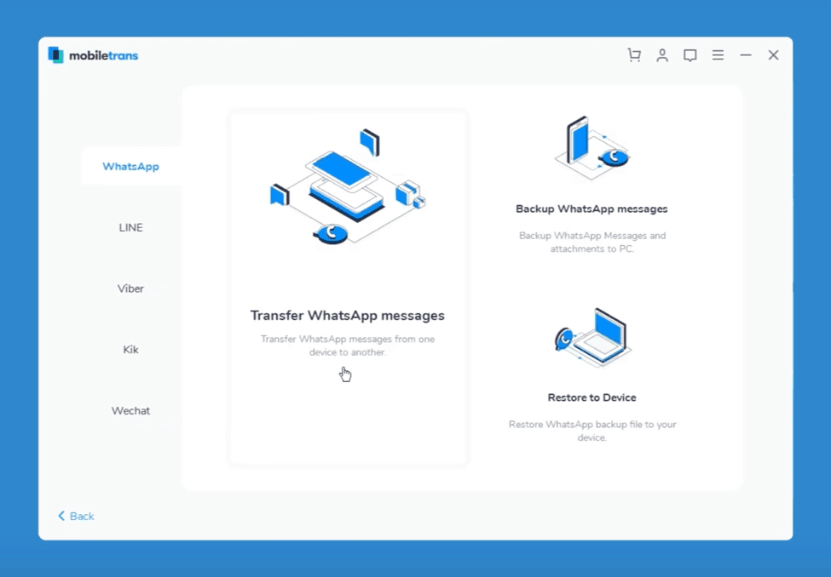Select the Wechat tab

click(x=130, y=411)
